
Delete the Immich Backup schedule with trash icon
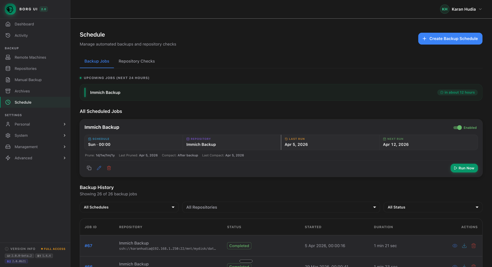(109, 168)
